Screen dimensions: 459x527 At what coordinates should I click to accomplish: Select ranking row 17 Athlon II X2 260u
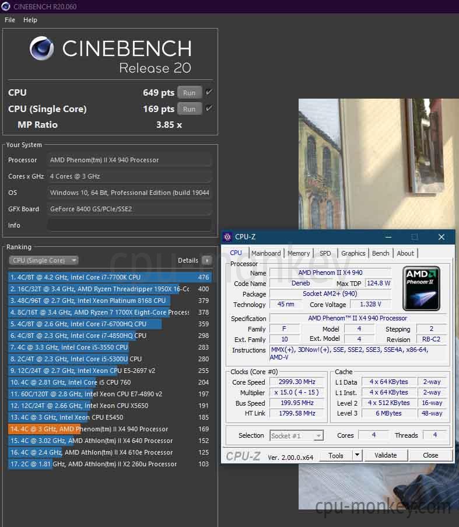[x=110, y=464]
